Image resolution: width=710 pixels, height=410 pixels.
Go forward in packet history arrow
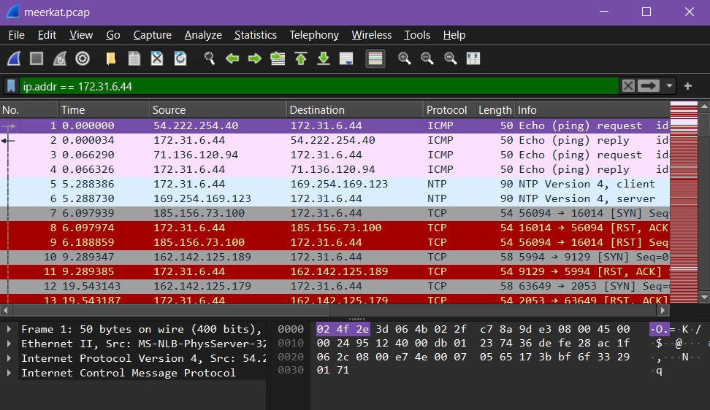(x=255, y=58)
